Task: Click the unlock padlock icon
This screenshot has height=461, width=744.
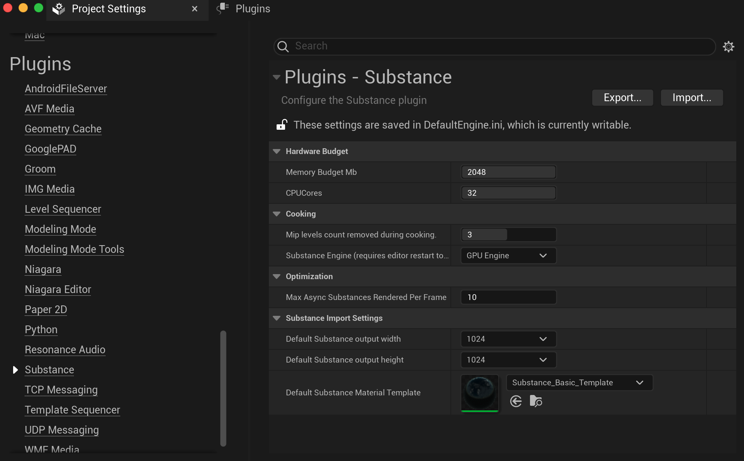Action: coord(282,125)
